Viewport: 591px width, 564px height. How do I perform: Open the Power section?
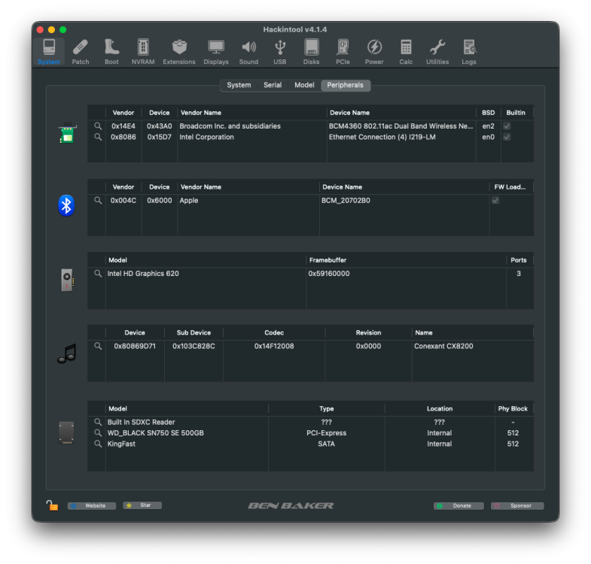[x=374, y=52]
